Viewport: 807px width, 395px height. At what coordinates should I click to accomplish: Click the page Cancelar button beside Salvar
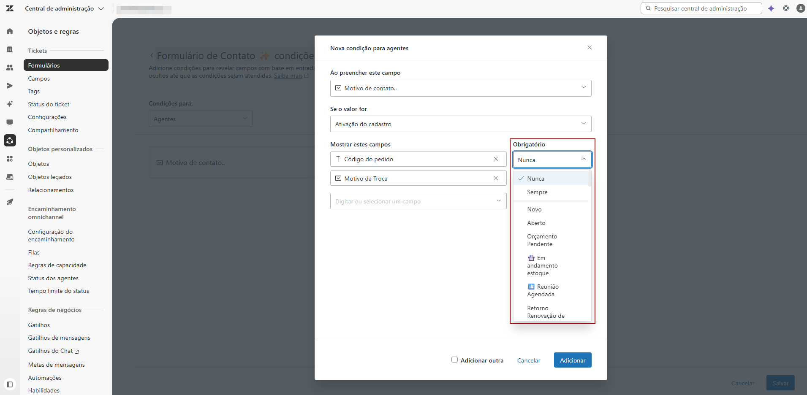pos(743,383)
